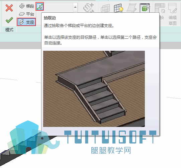This screenshot has width=181, height=168.
Task: Click the grid with yellow bulb icon
Action: click(x=118, y=8)
